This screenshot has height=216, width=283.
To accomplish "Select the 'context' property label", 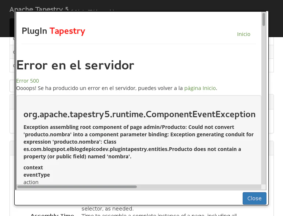I will 33,168.
